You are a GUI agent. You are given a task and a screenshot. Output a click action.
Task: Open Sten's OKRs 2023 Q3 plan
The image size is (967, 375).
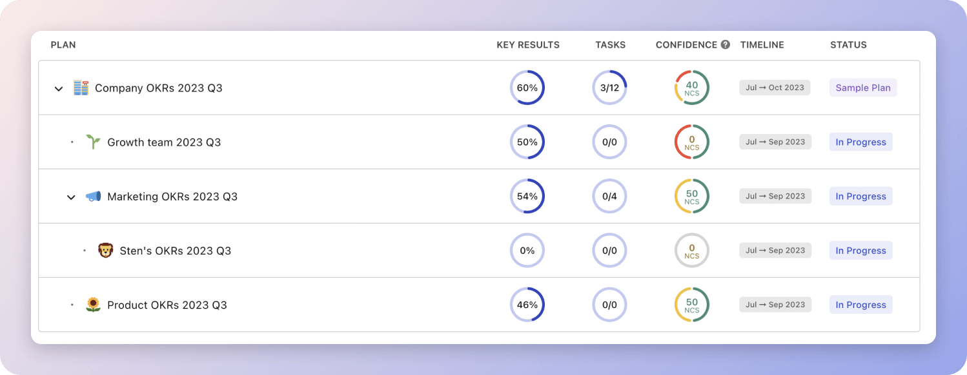pos(175,251)
